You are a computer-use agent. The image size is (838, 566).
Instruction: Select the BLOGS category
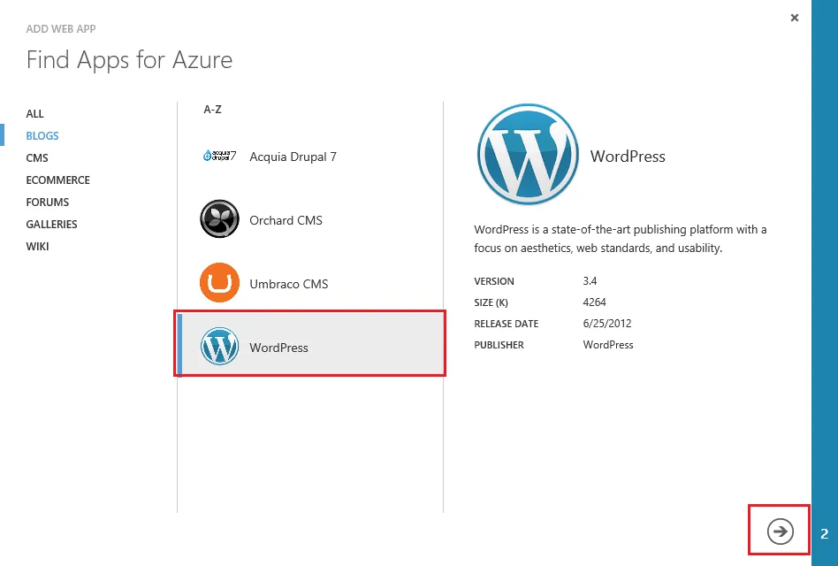(42, 136)
